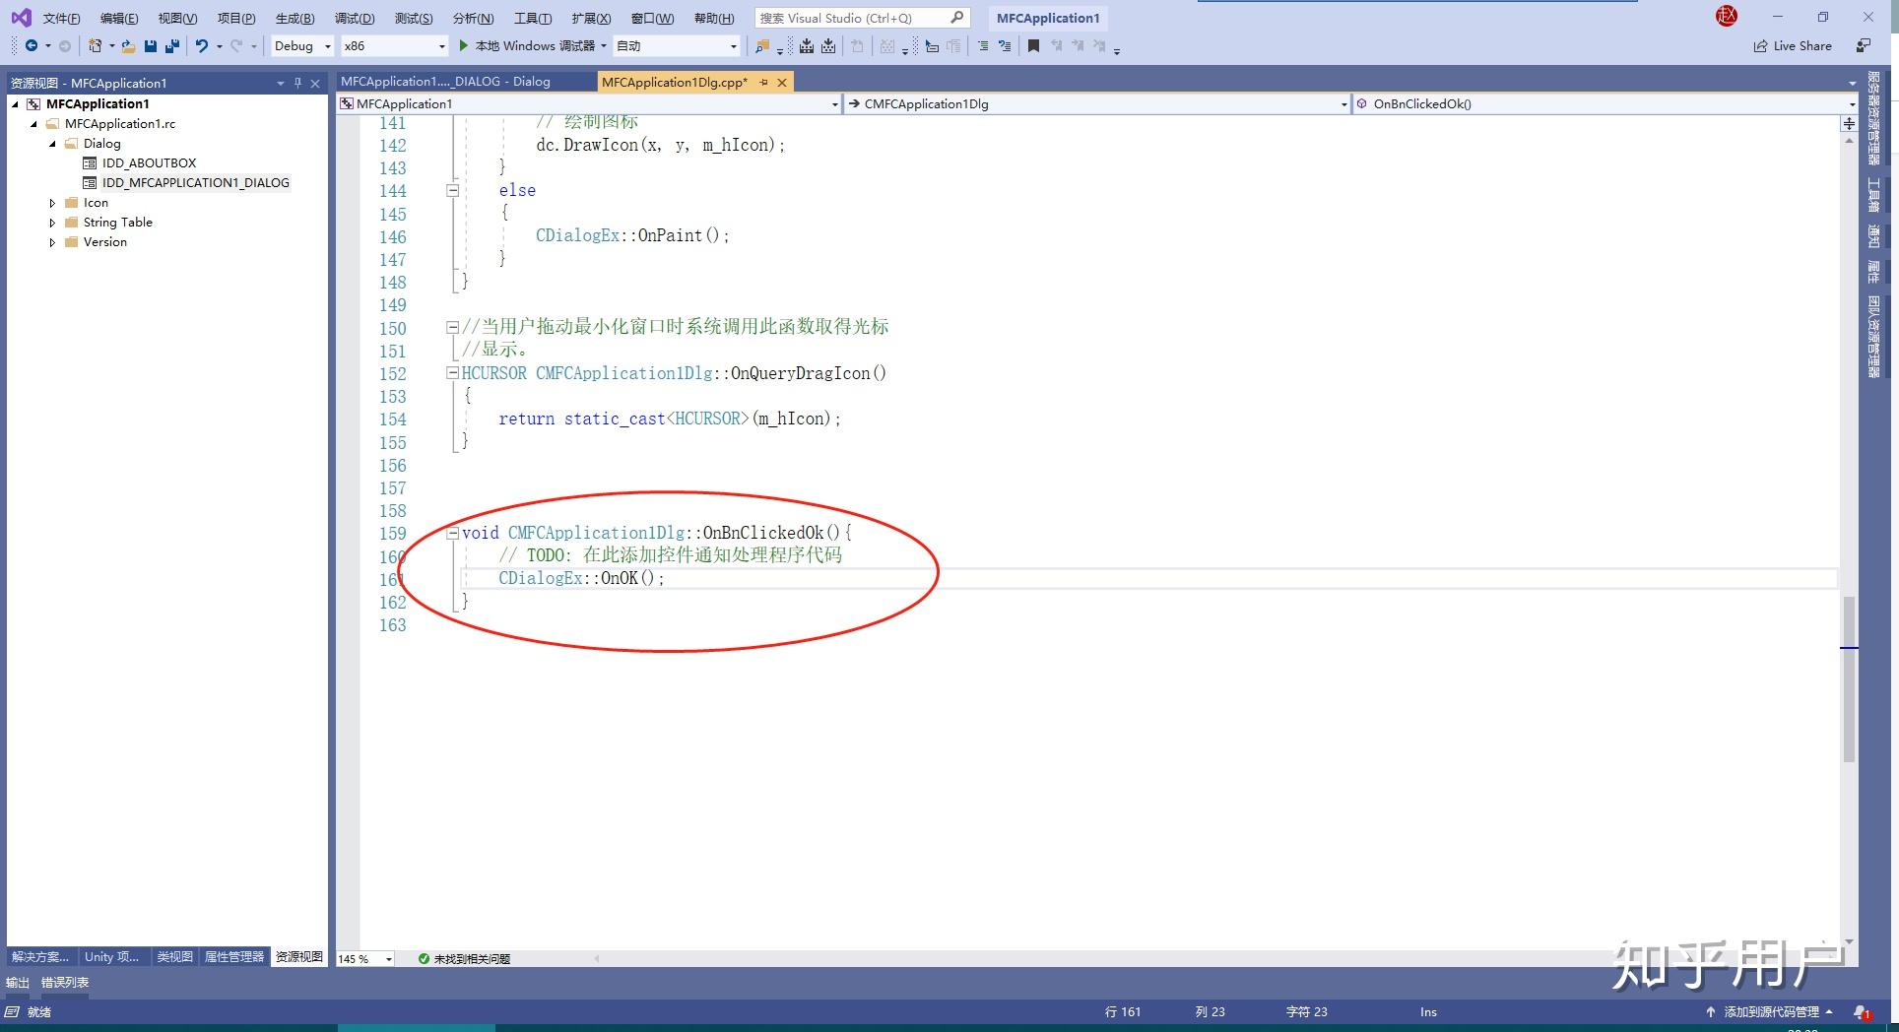
Task: Open the 调试(D) debug menu
Action: tap(355, 18)
